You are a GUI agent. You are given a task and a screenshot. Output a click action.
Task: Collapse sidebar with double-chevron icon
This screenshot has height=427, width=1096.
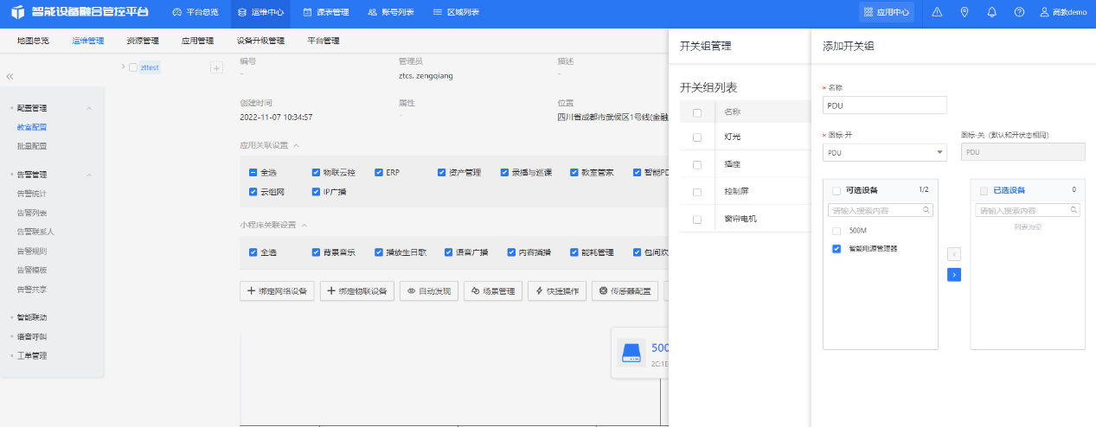[10, 77]
